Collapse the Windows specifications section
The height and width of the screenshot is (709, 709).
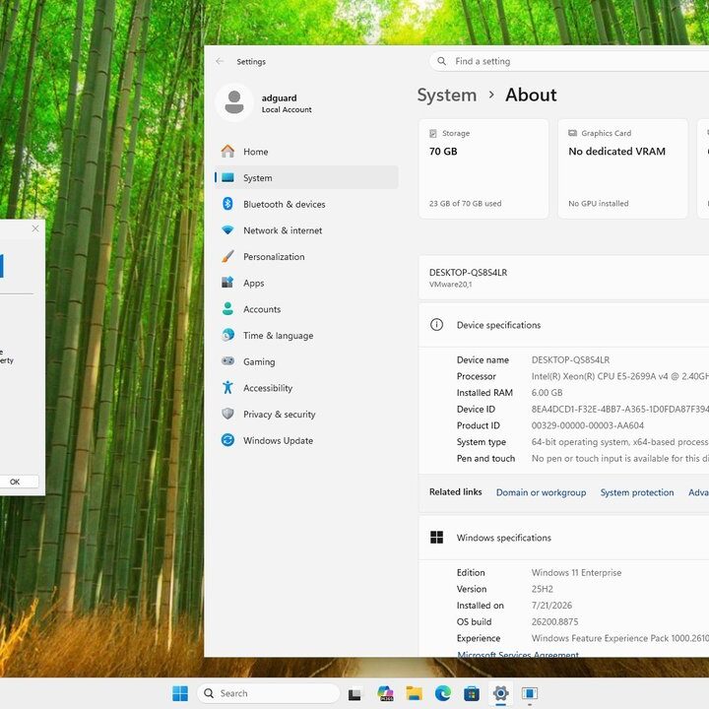tap(564, 538)
